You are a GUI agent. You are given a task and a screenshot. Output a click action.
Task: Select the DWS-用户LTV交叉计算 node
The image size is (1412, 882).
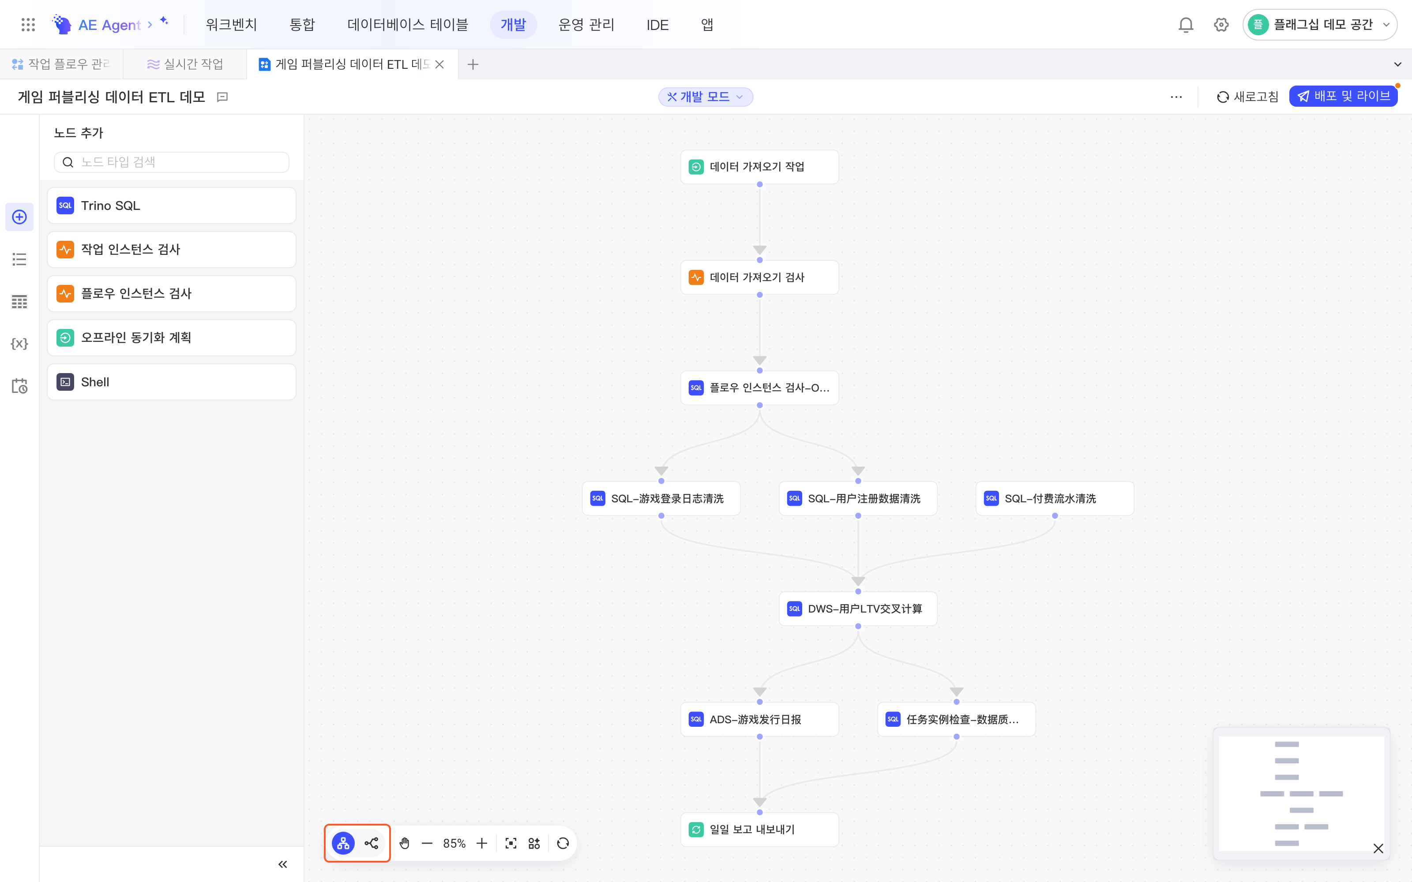(x=858, y=609)
